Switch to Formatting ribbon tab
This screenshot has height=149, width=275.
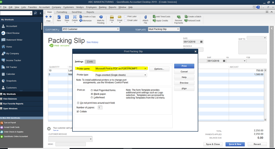(62, 12)
